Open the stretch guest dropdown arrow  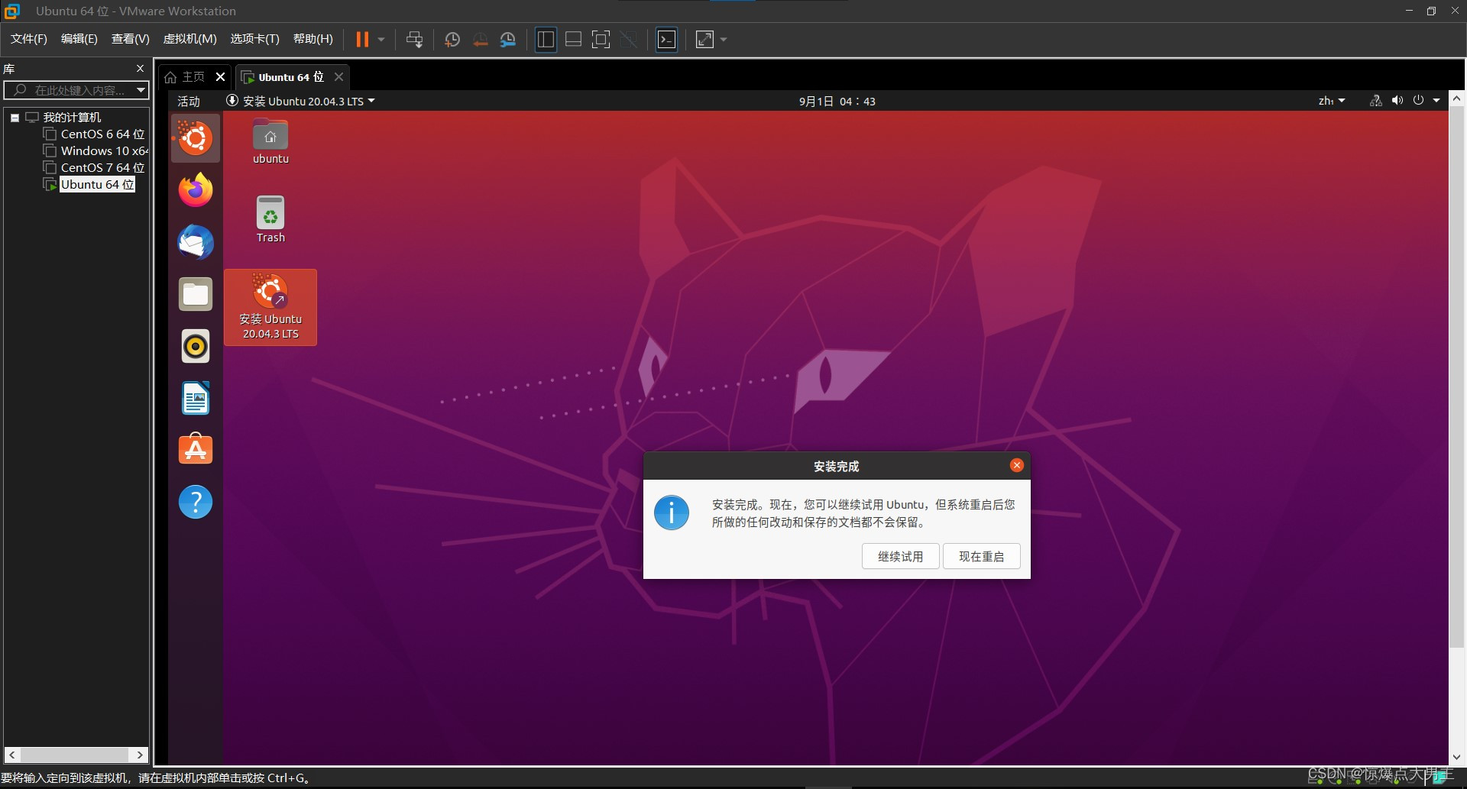(x=724, y=40)
